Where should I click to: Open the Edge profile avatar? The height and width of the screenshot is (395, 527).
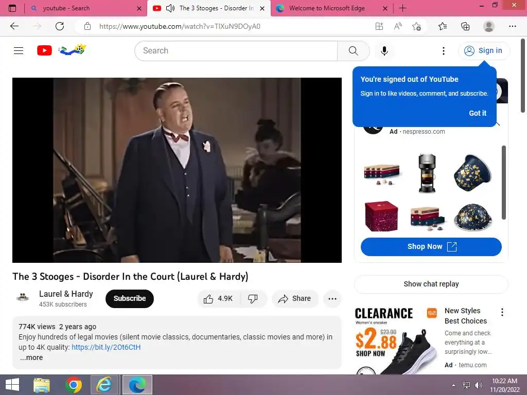489,26
